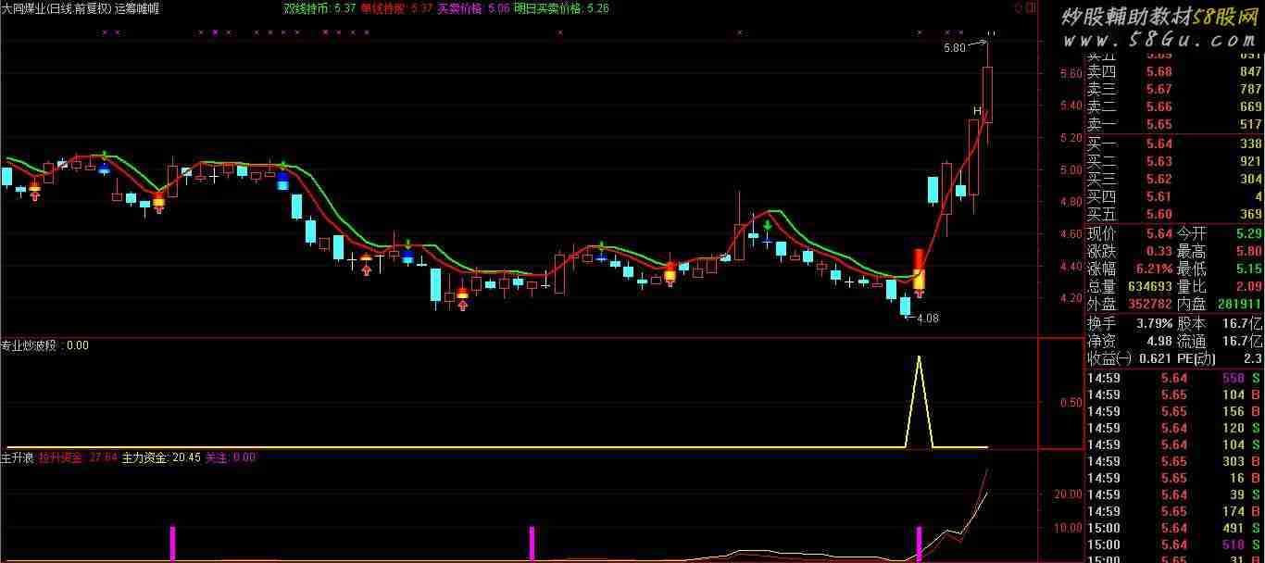1265x563 pixels.
Task: Click the leftmost green down-arrow signal on the chart
Action: (105, 156)
